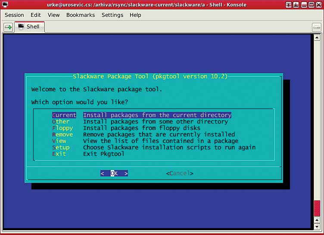
Task: Close the Konsole window
Action: 319,5
